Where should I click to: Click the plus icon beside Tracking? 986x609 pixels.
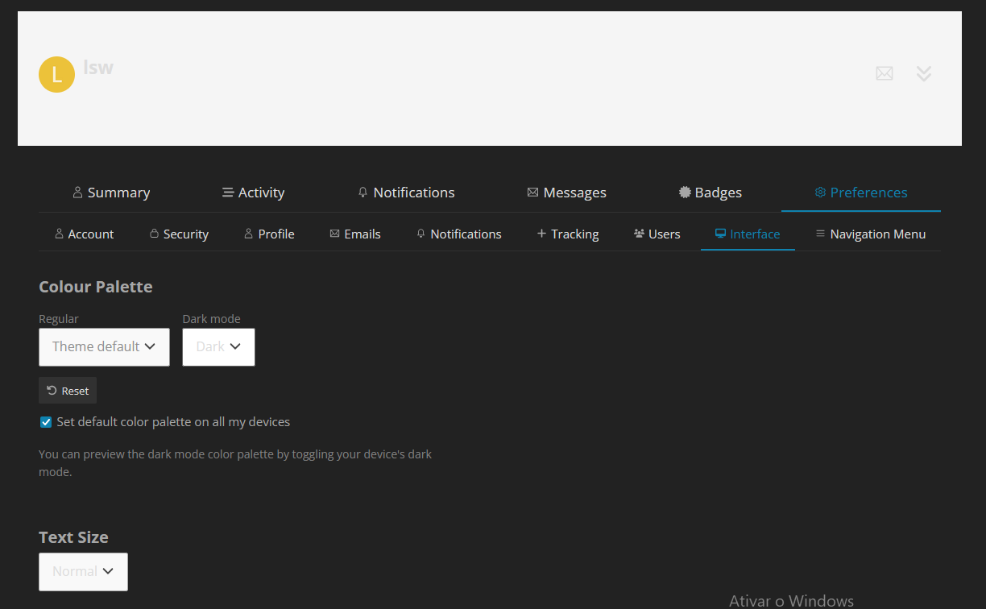(x=541, y=234)
